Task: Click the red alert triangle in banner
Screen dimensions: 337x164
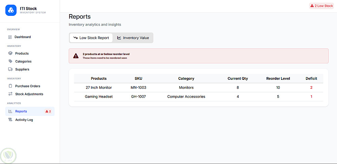Action: pos(76,56)
